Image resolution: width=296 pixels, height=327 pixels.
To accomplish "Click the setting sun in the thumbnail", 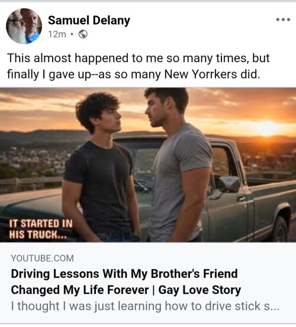I will point(266,128).
